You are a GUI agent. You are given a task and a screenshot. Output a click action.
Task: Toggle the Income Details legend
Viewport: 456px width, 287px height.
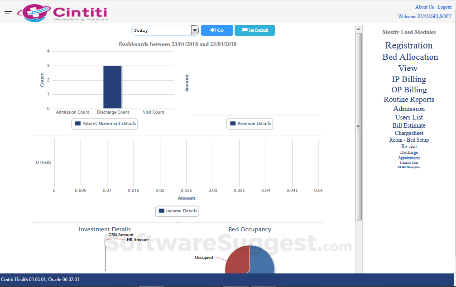(x=177, y=210)
